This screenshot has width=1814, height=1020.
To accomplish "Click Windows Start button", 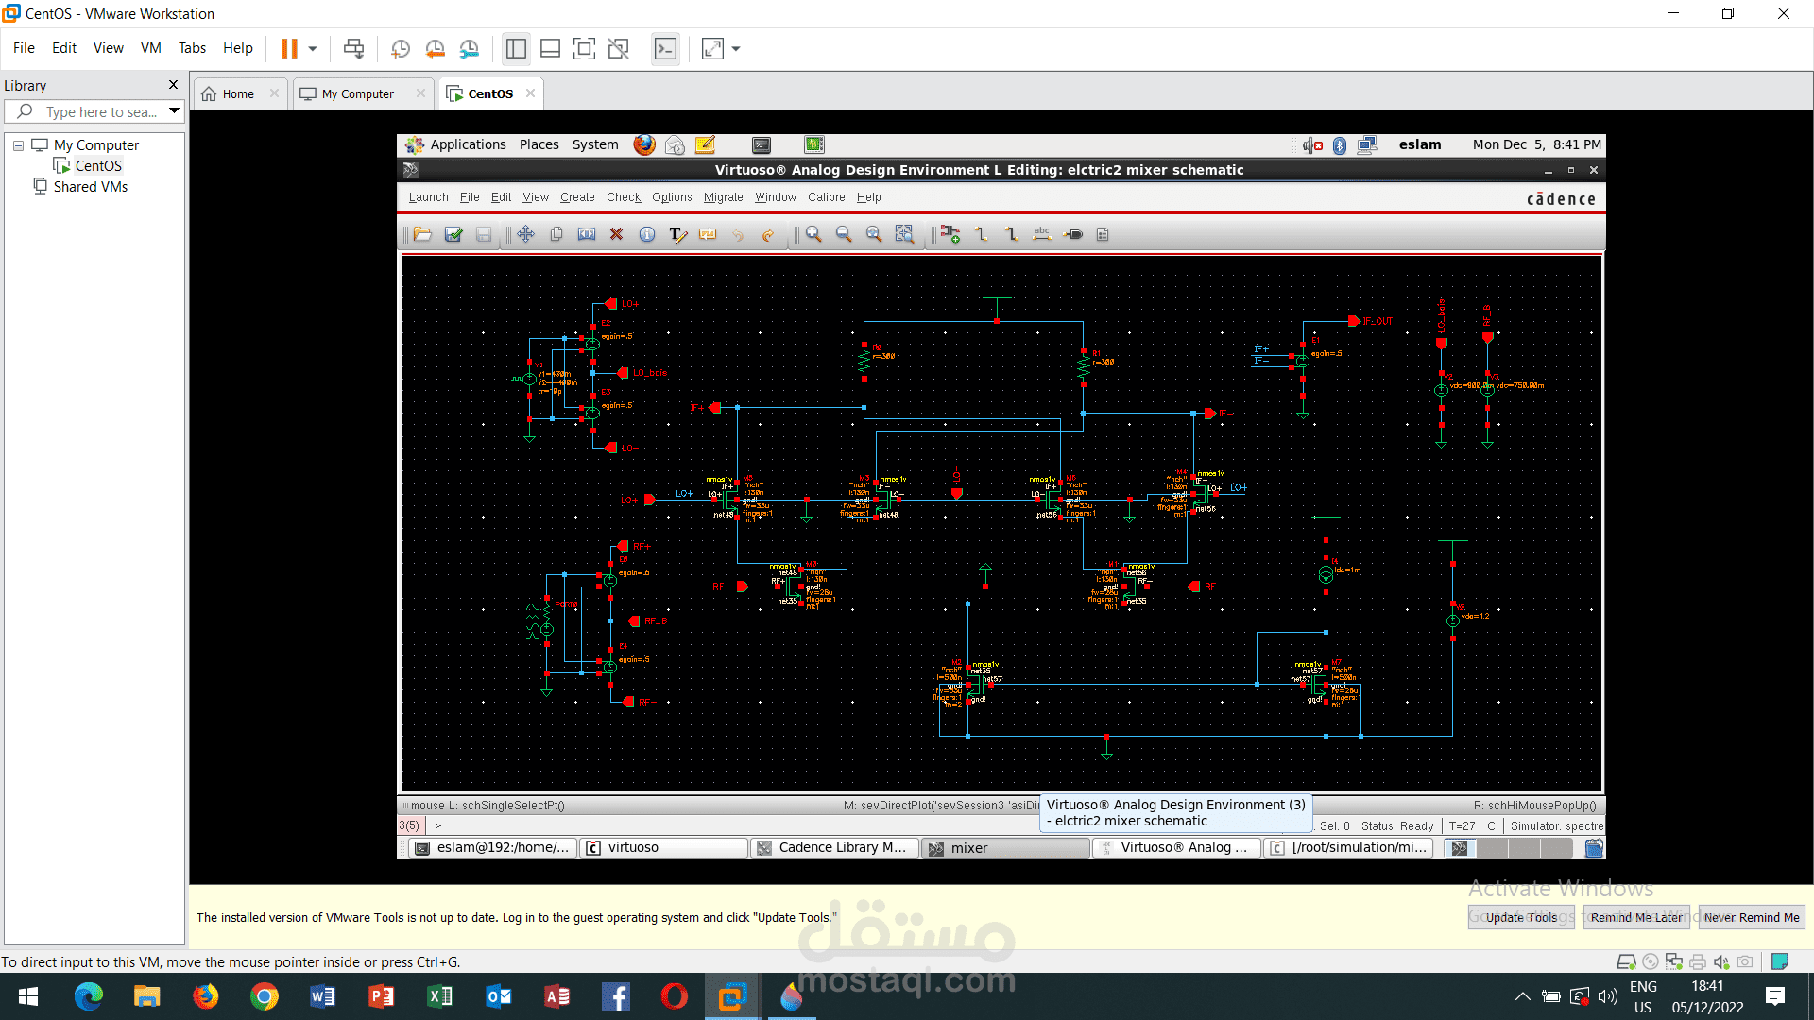I will point(28,996).
